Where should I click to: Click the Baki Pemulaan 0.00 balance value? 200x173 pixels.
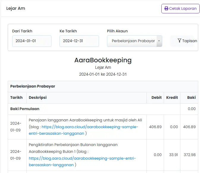(x=192, y=109)
